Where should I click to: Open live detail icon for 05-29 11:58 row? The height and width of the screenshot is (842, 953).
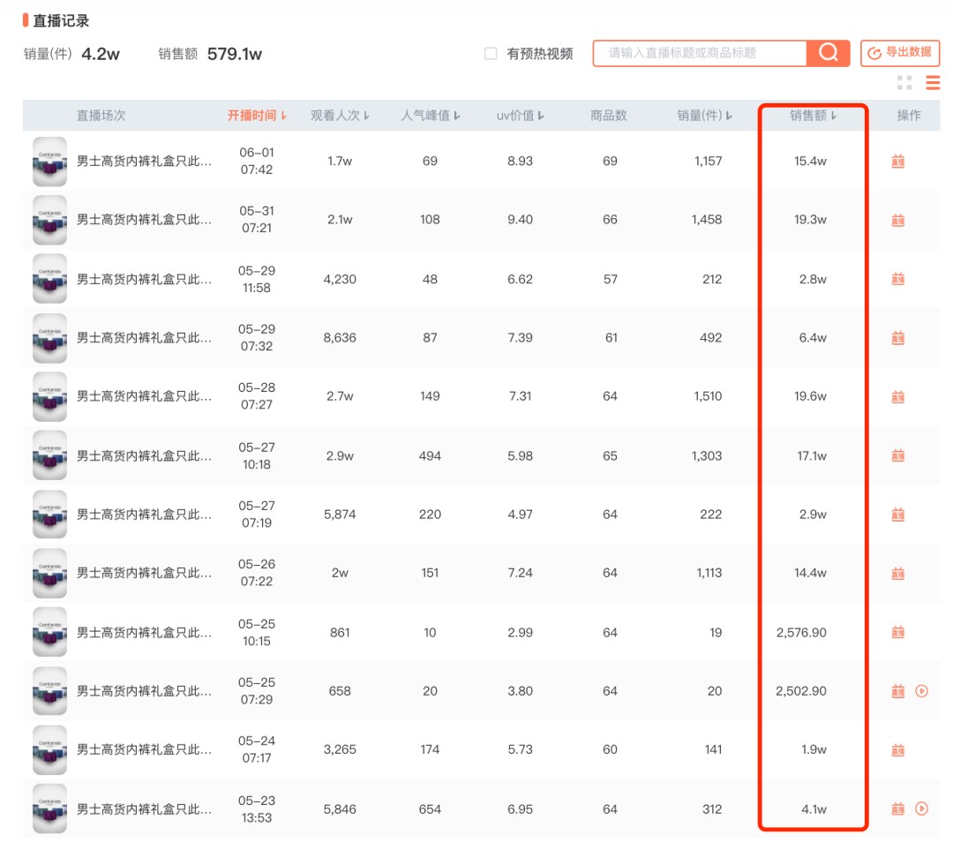pyautogui.click(x=897, y=279)
